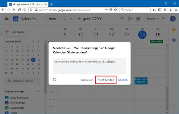
Task: Toggle the Tasks calendar checkbox
Action: click(7, 113)
